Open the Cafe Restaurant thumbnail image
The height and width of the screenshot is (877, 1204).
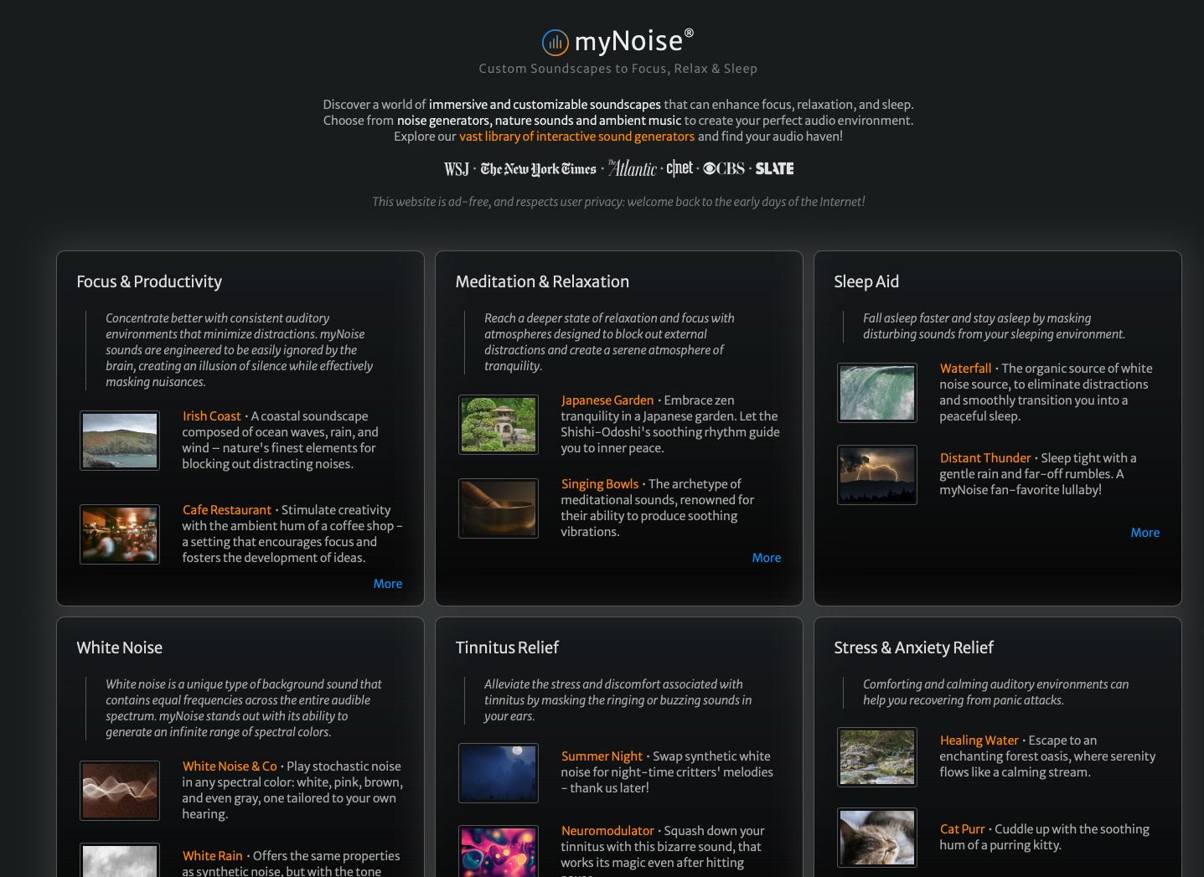coord(120,534)
